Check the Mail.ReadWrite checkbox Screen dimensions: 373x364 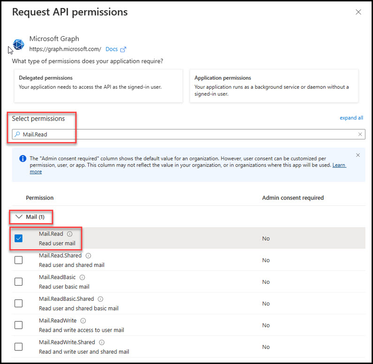point(19,325)
